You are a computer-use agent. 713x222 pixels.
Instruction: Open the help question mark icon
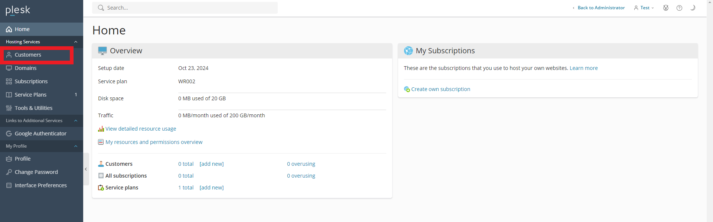(679, 8)
